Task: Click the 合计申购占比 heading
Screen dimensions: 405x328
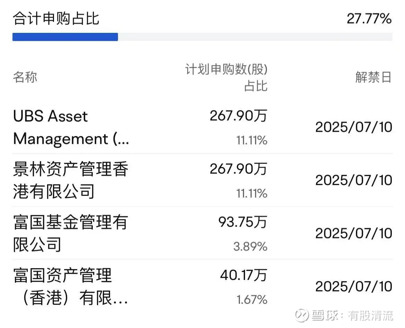Action: tap(56, 19)
